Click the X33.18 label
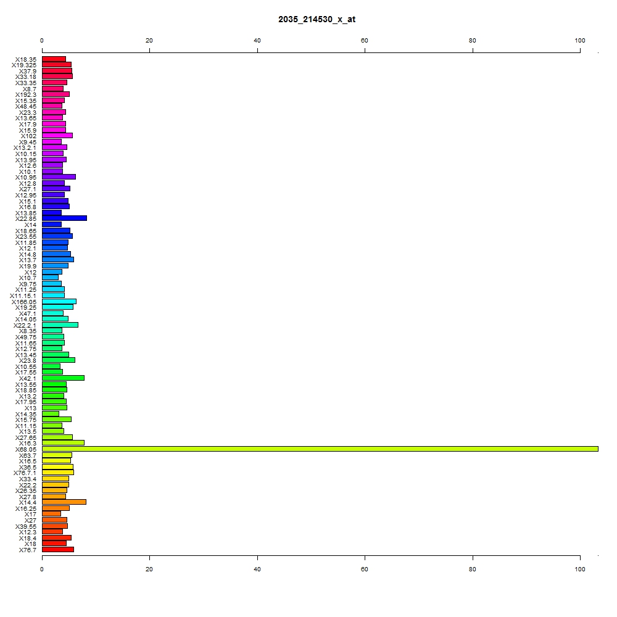 pyautogui.click(x=25, y=77)
